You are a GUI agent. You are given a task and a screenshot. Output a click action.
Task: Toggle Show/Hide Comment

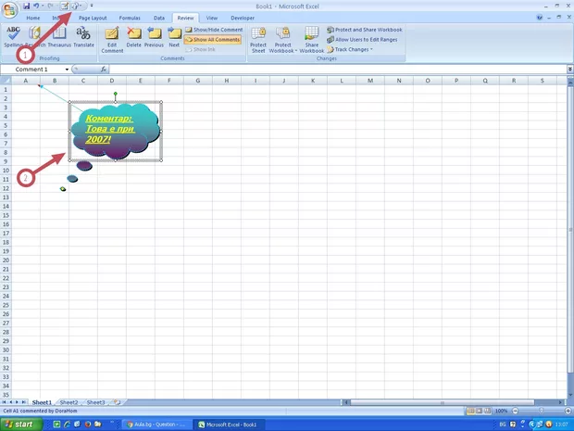point(214,30)
